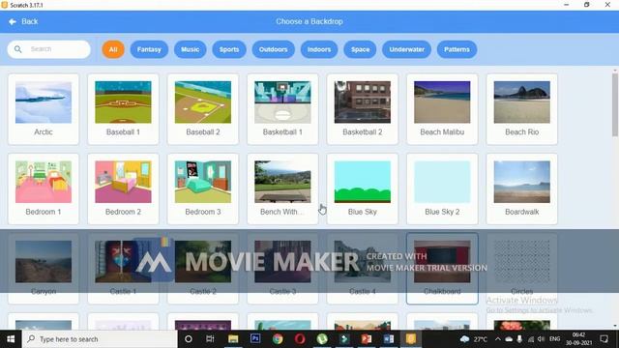Choose the Beach Rio backdrop
Screen dimensions: 619x348
pos(522,109)
